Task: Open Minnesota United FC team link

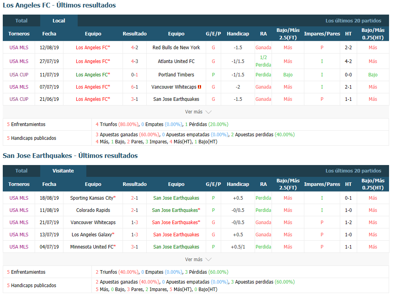Action: pyautogui.click(x=92, y=247)
